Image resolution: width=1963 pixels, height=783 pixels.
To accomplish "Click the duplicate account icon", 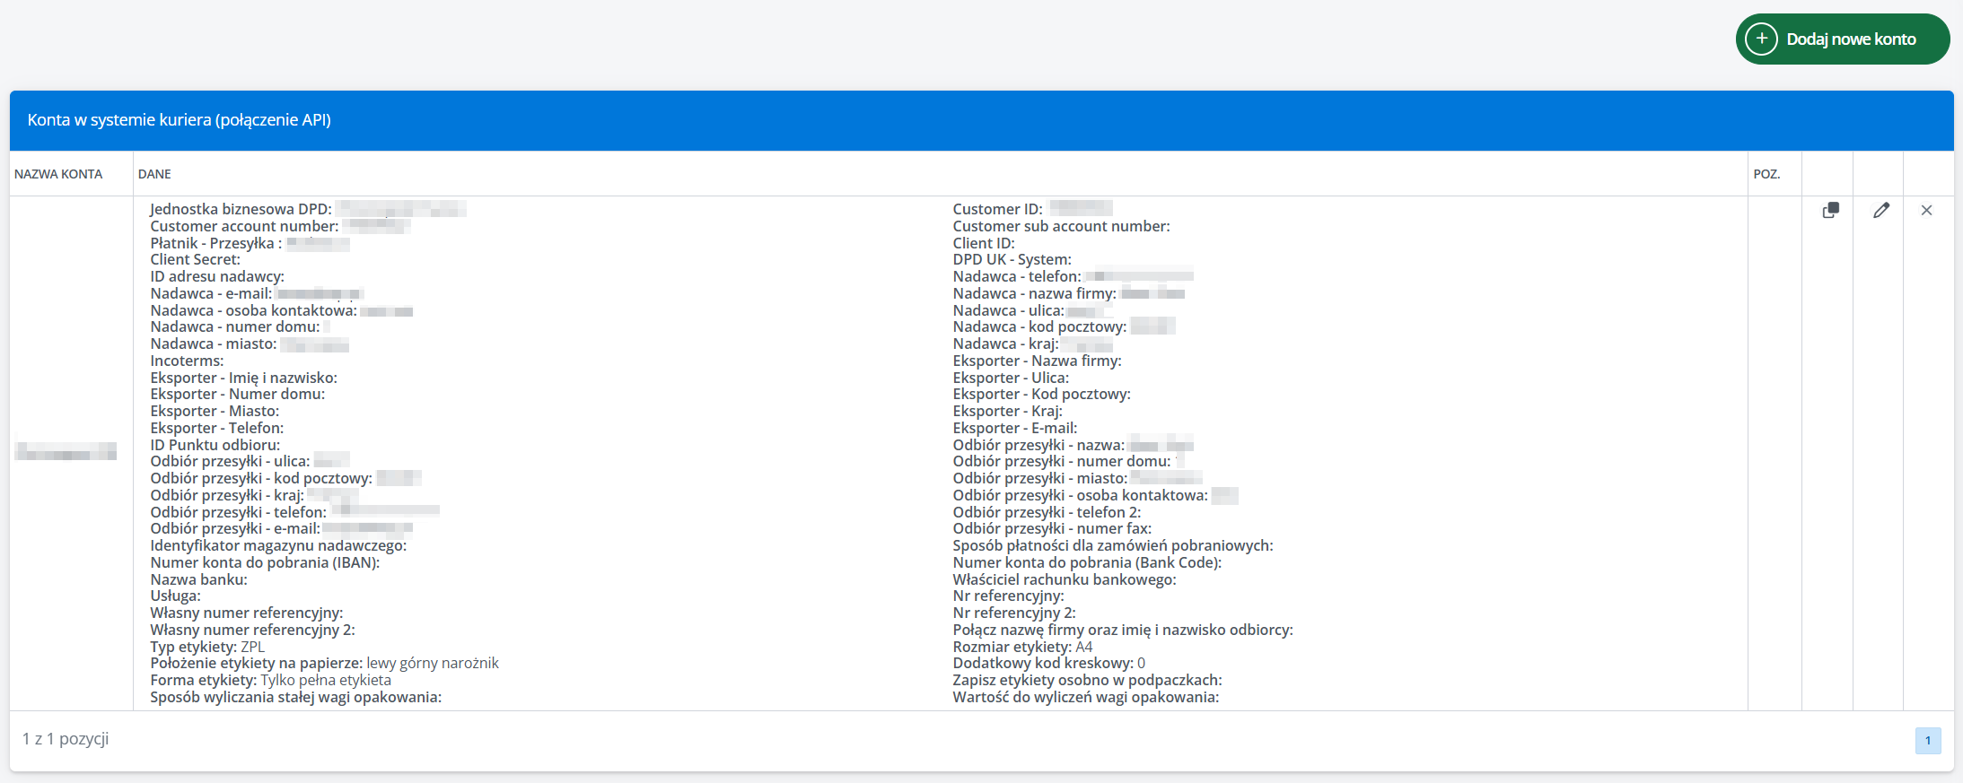I will (1830, 210).
